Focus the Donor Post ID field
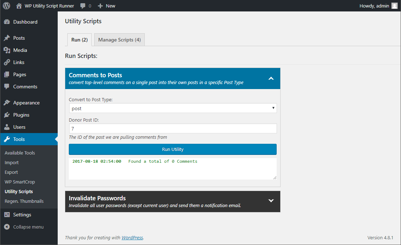 pyautogui.click(x=173, y=129)
